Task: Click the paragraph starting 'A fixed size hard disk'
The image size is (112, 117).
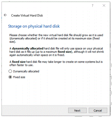Action: (56, 63)
